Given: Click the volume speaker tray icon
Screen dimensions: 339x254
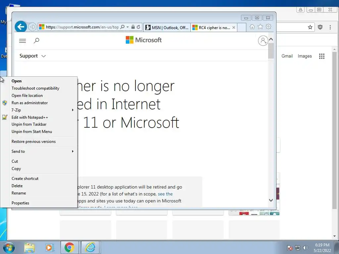Looking at the screenshot, I should coord(305,248).
